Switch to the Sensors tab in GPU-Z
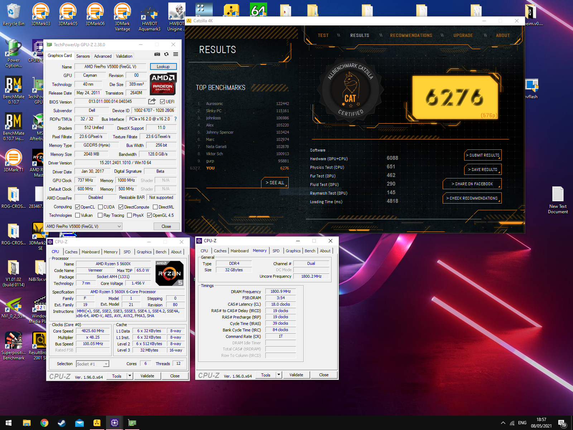573x430 pixels. [83, 56]
